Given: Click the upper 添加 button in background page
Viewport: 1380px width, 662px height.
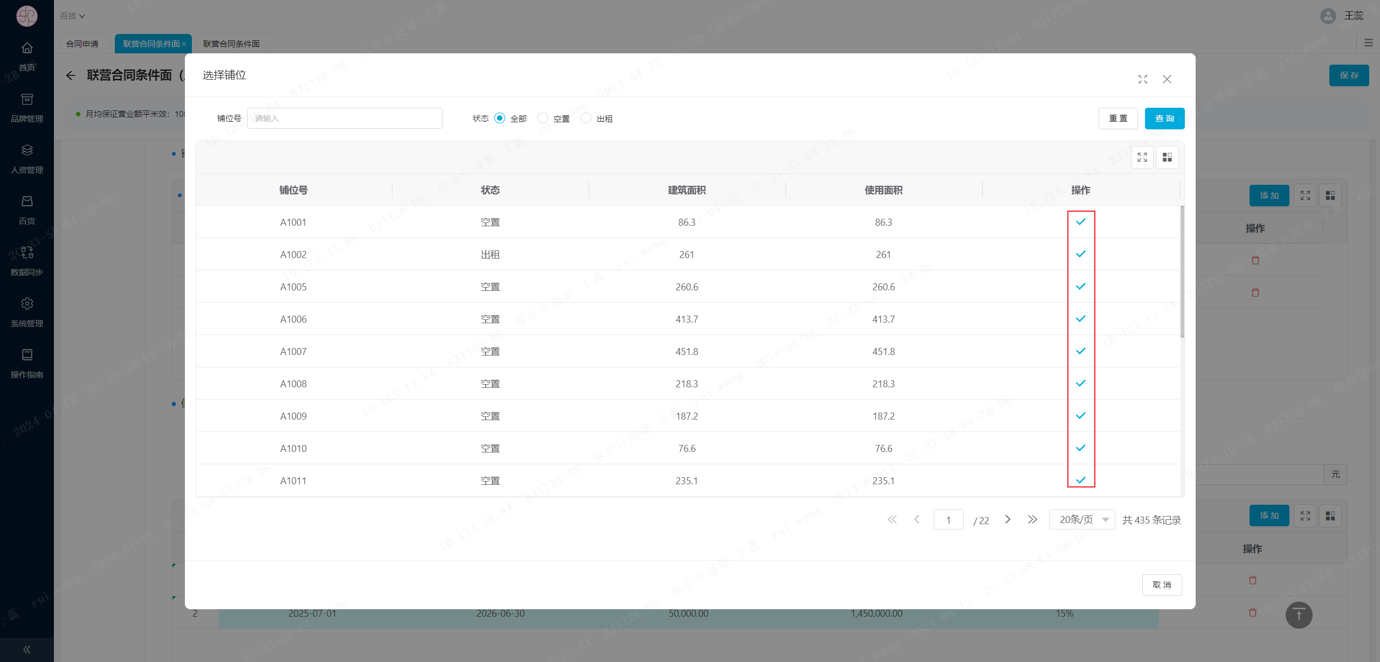Looking at the screenshot, I should (1269, 196).
